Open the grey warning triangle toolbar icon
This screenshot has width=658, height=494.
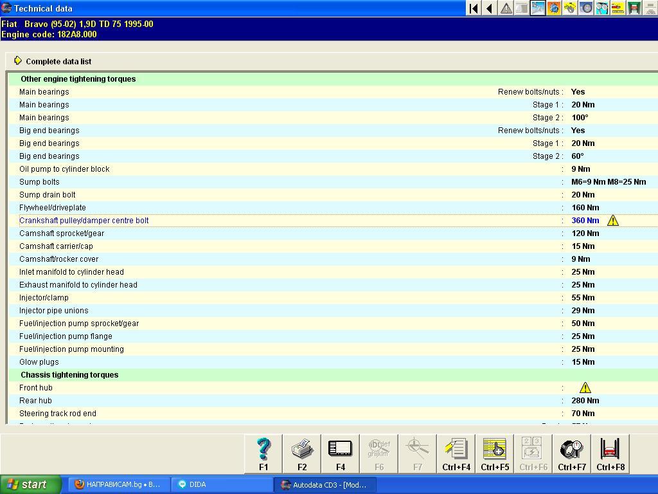tap(506, 8)
